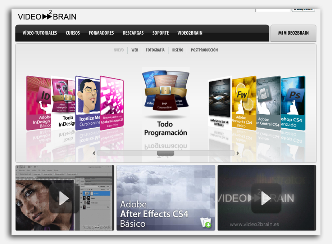
Task: Click the Todo Programación title text
Action: click(x=165, y=128)
